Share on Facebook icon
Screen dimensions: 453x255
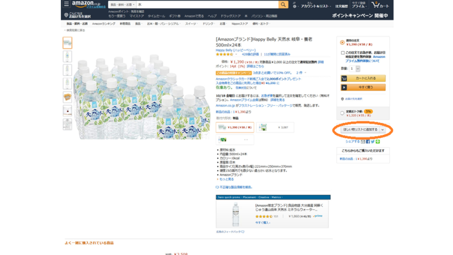pyautogui.click(x=368, y=141)
